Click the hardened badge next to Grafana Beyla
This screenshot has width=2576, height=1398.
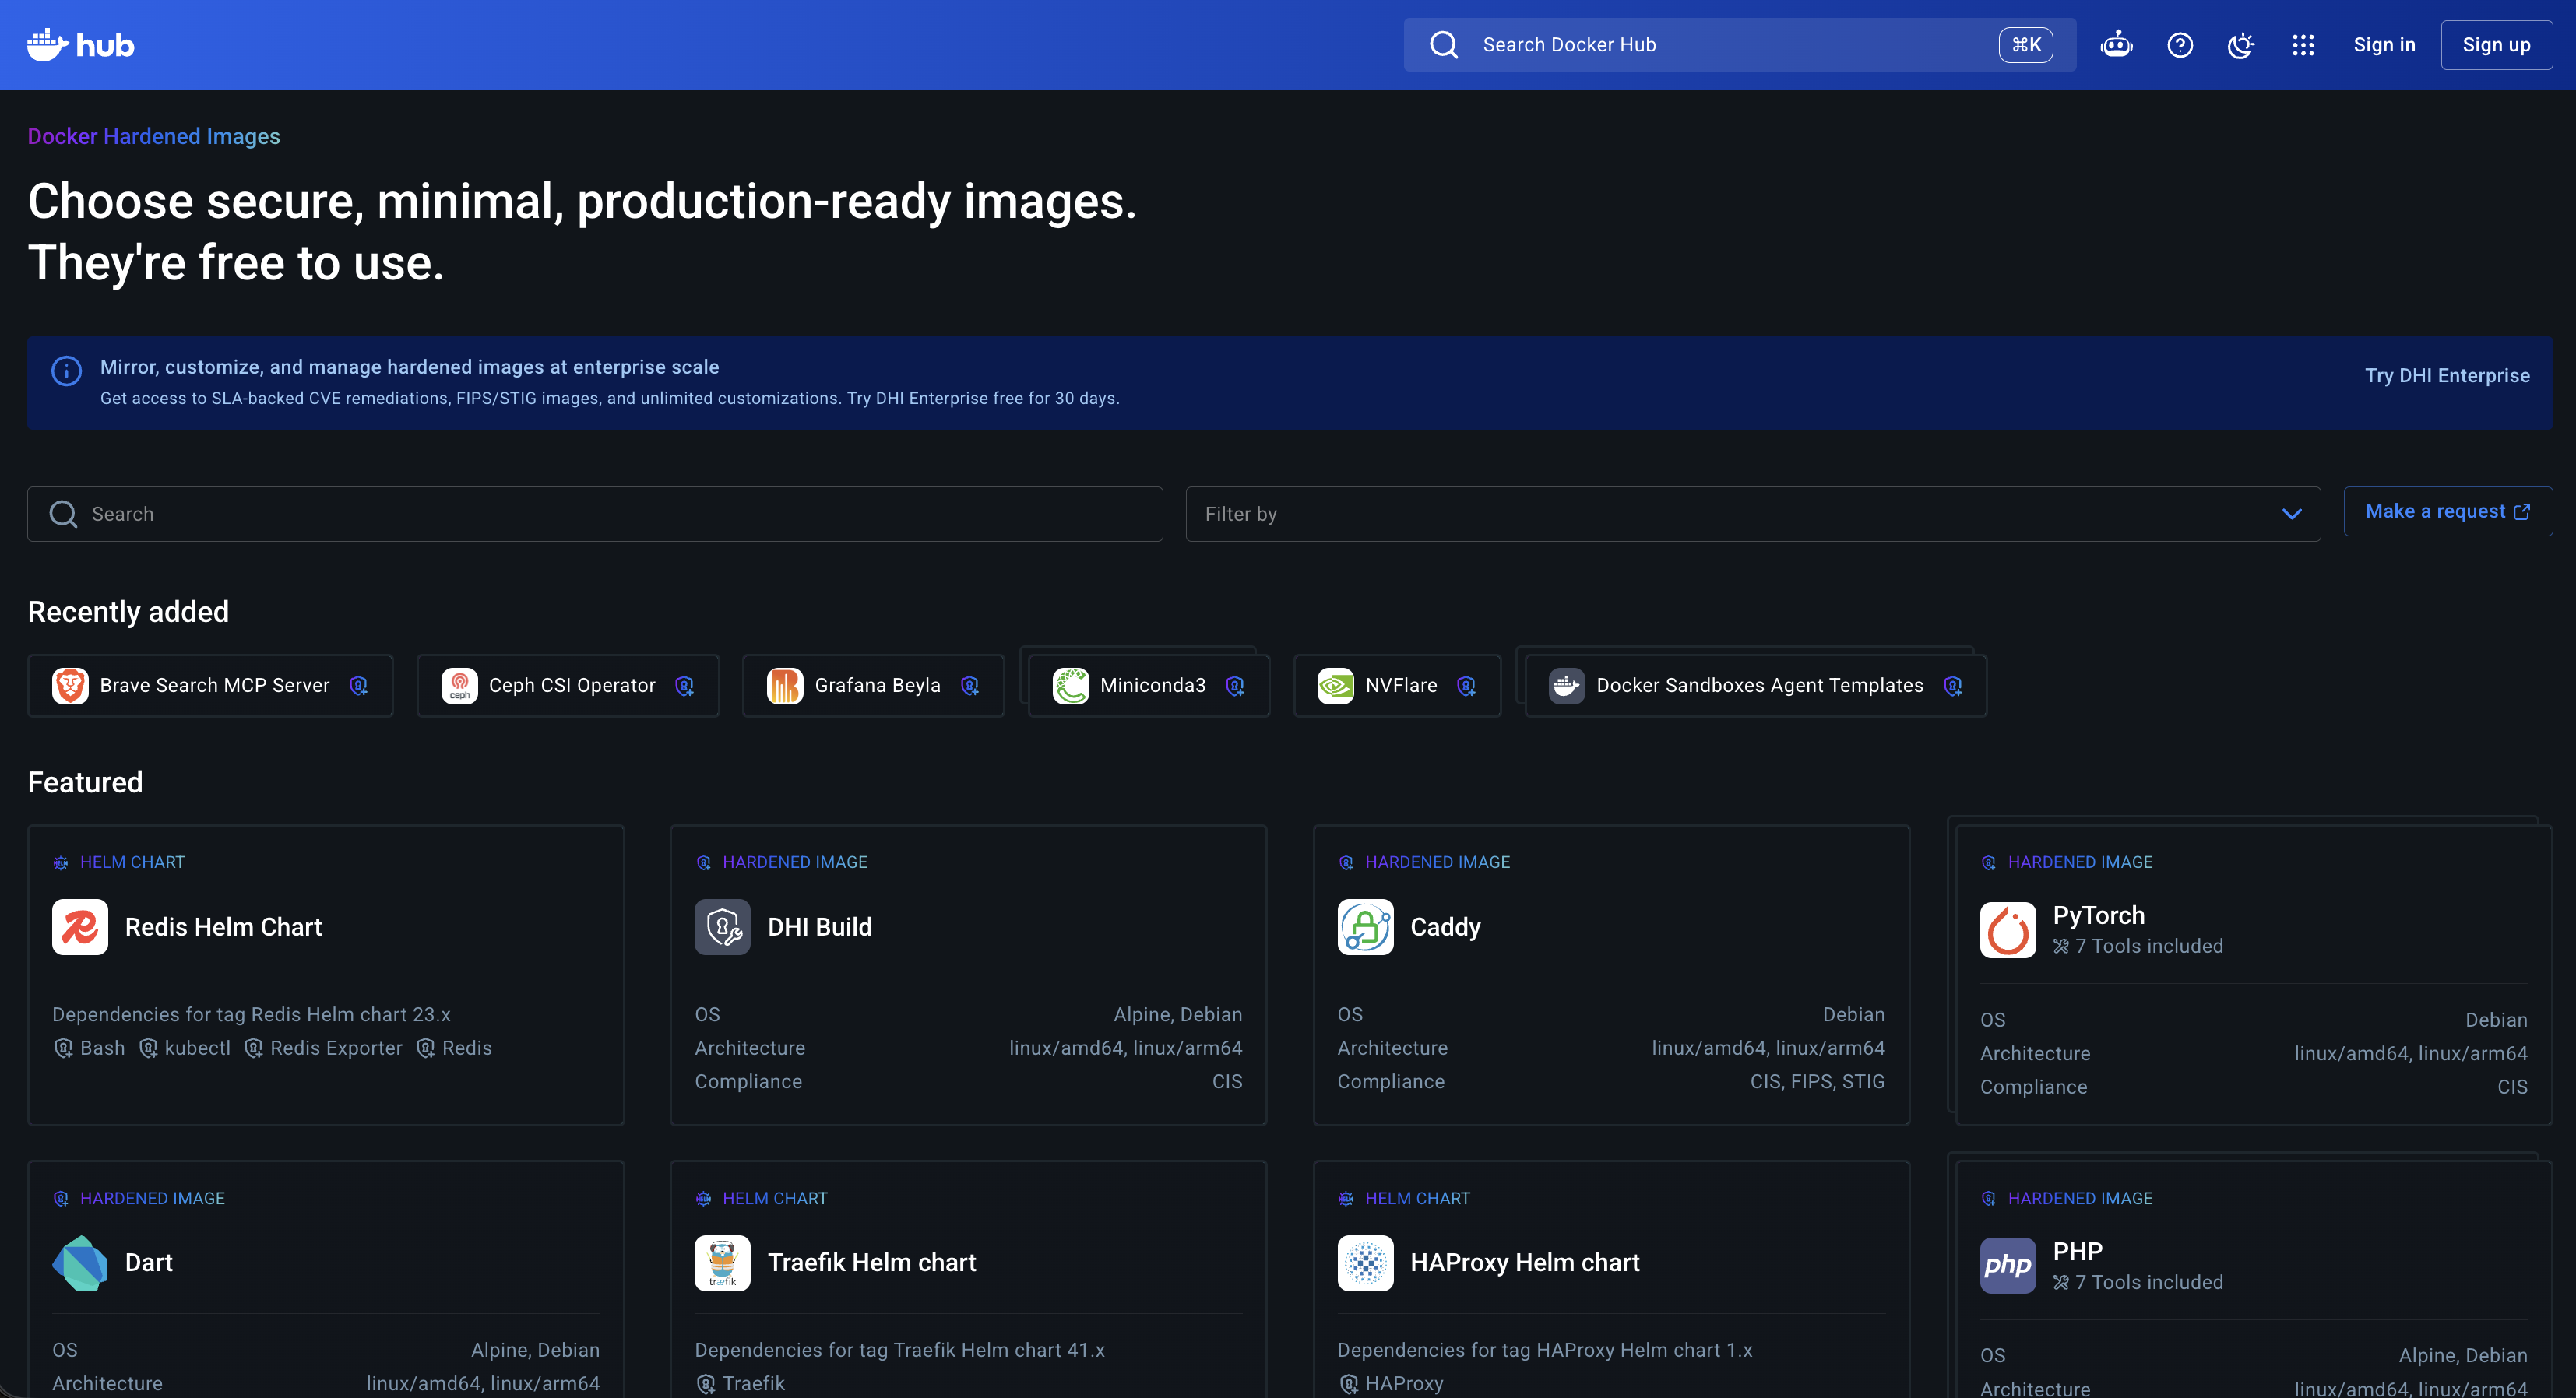pyautogui.click(x=970, y=686)
